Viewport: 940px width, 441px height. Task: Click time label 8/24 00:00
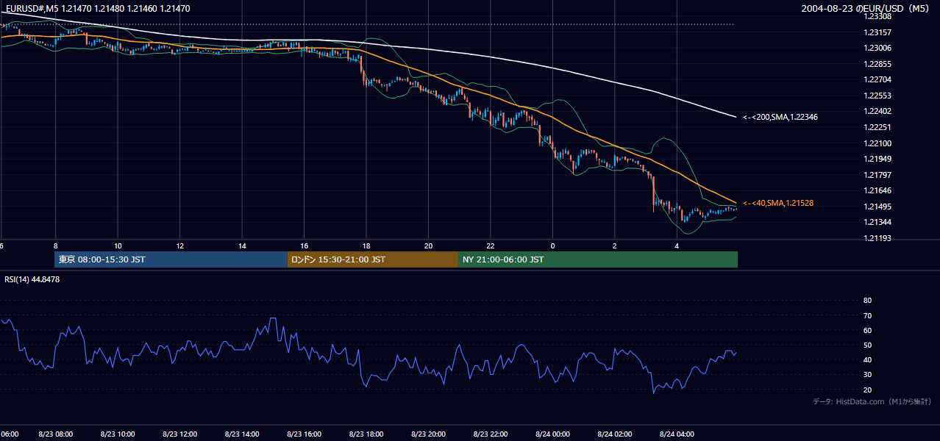point(552,434)
